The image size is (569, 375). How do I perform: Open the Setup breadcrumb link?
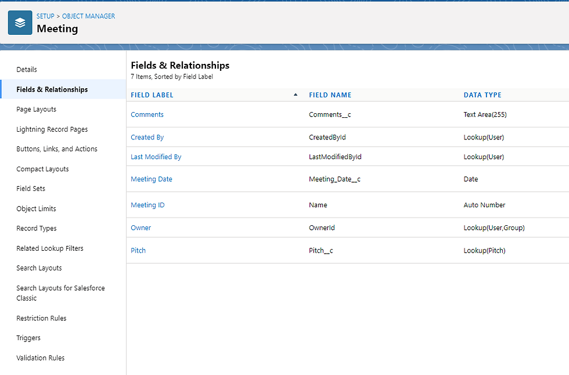pos(45,16)
